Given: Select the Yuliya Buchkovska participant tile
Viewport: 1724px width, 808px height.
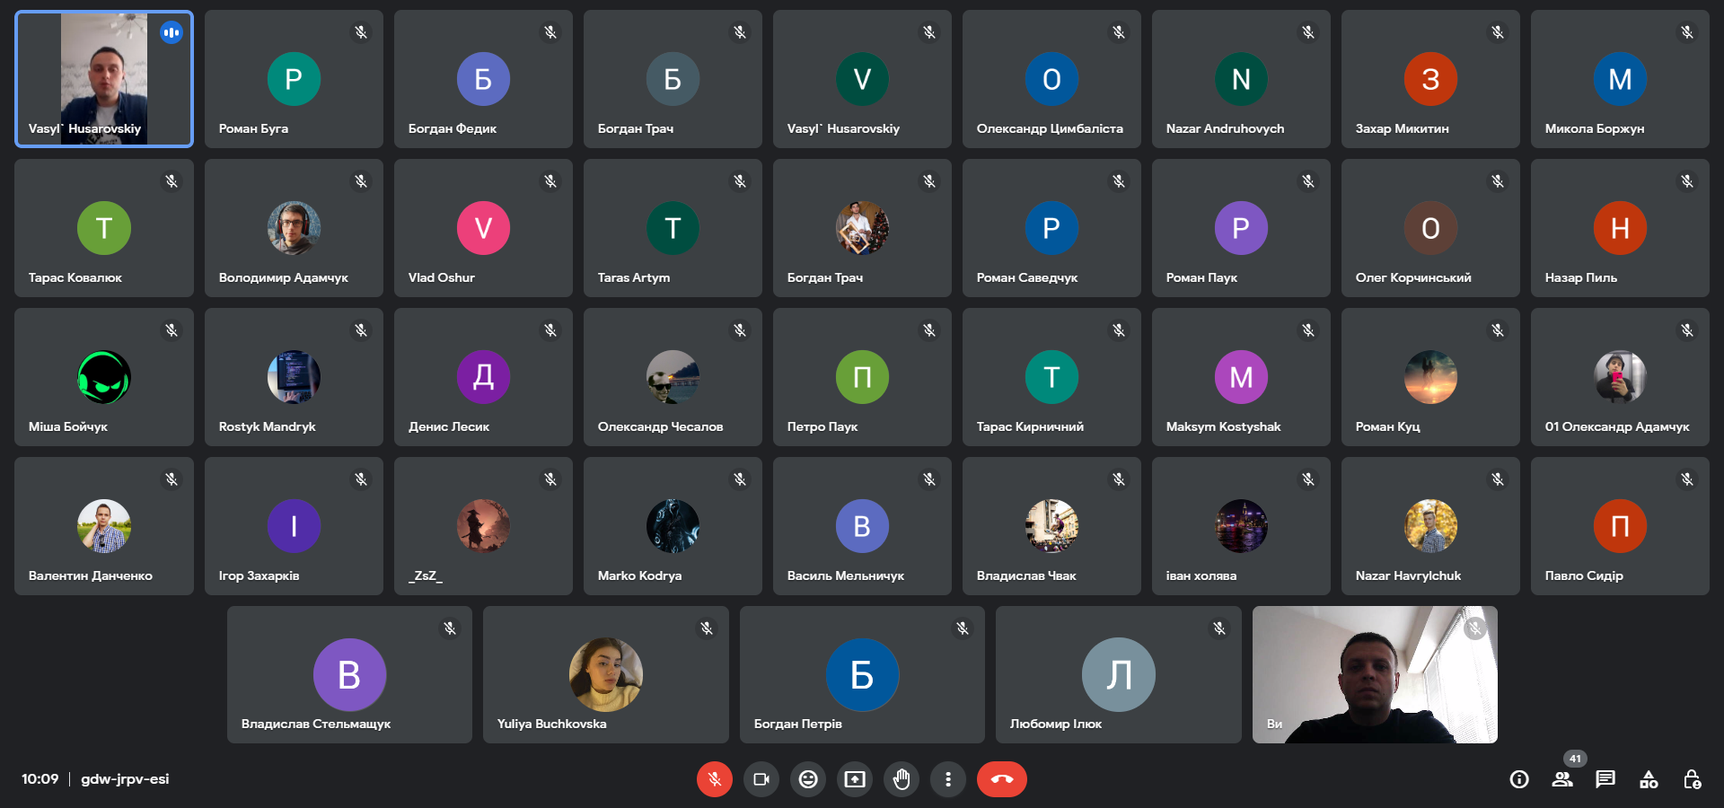Looking at the screenshot, I should 605,674.
